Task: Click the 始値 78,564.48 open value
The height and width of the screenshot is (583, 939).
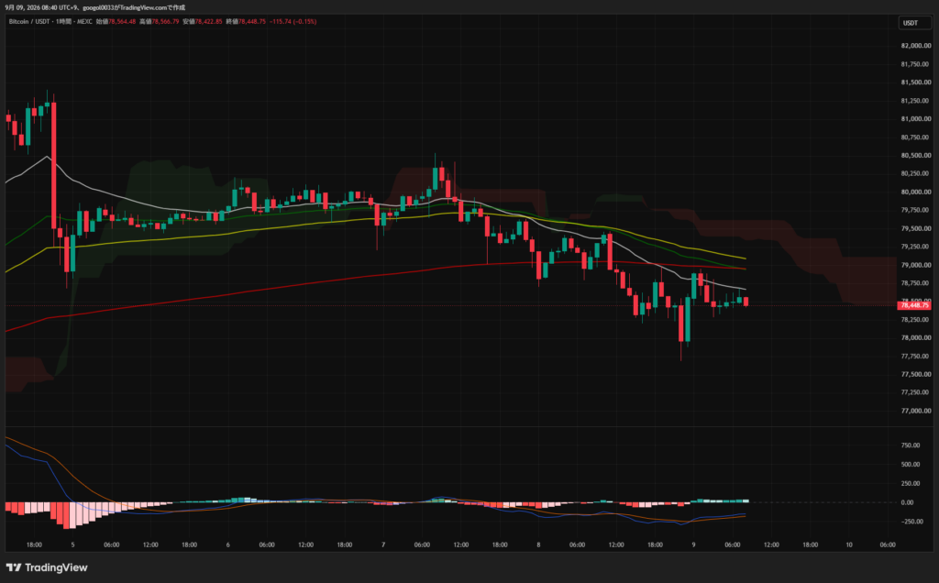Action: pyautogui.click(x=116, y=22)
